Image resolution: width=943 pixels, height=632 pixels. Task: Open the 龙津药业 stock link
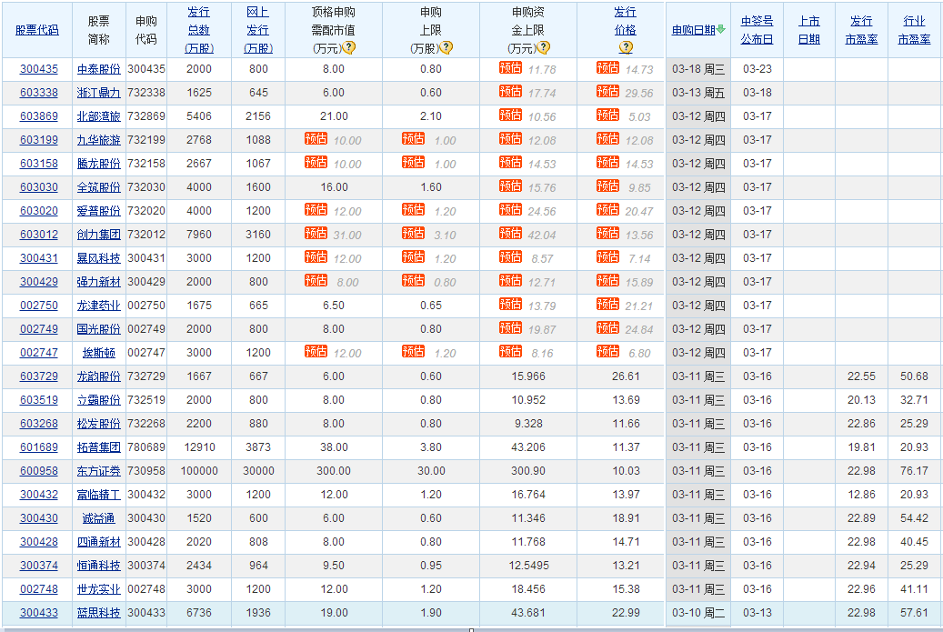click(98, 306)
